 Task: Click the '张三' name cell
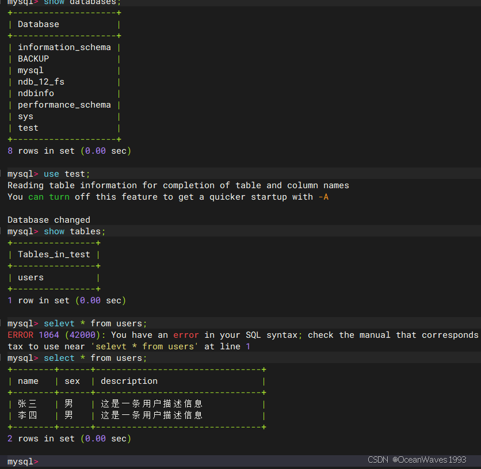coord(28,403)
